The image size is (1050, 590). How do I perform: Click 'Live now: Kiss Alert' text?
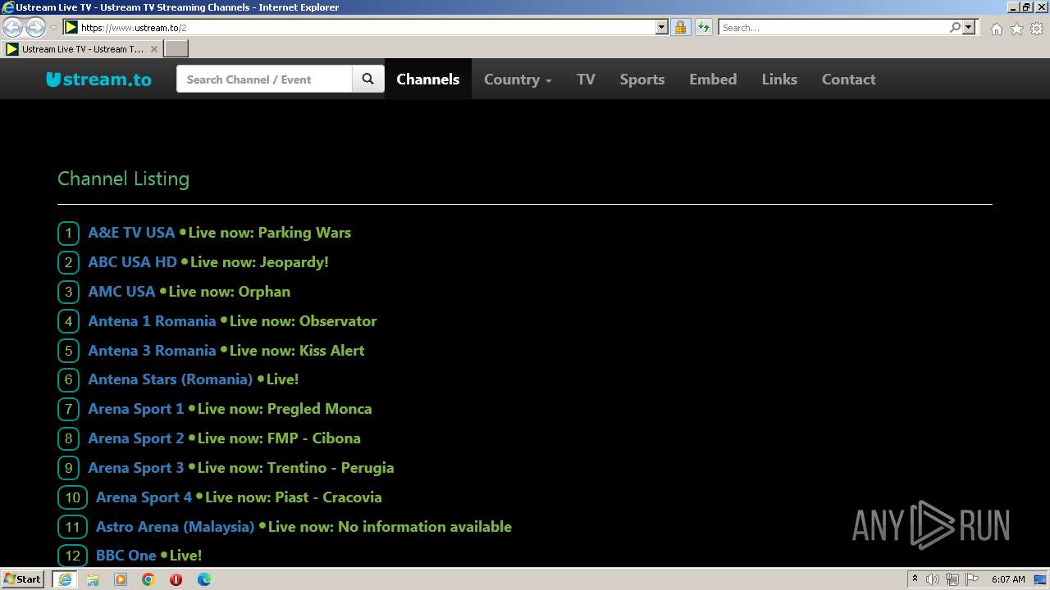296,351
